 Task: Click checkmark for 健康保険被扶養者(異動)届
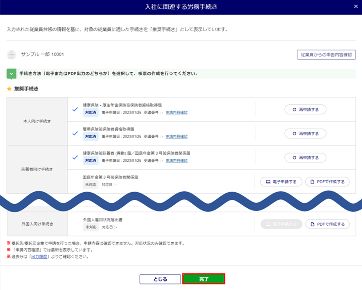75,157
